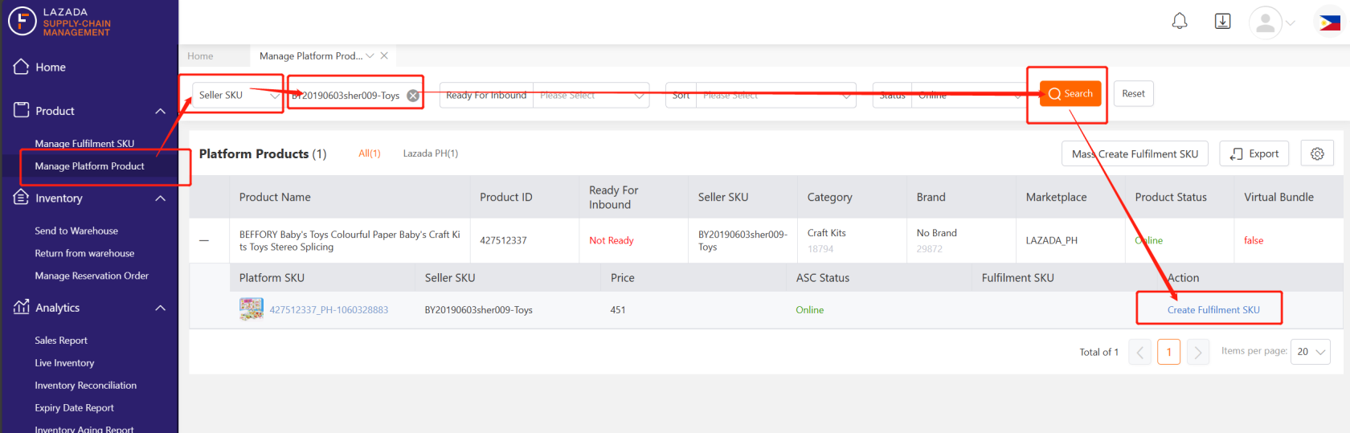Image resolution: width=1350 pixels, height=433 pixels.
Task: Go to Home in sidebar
Action: (x=51, y=67)
